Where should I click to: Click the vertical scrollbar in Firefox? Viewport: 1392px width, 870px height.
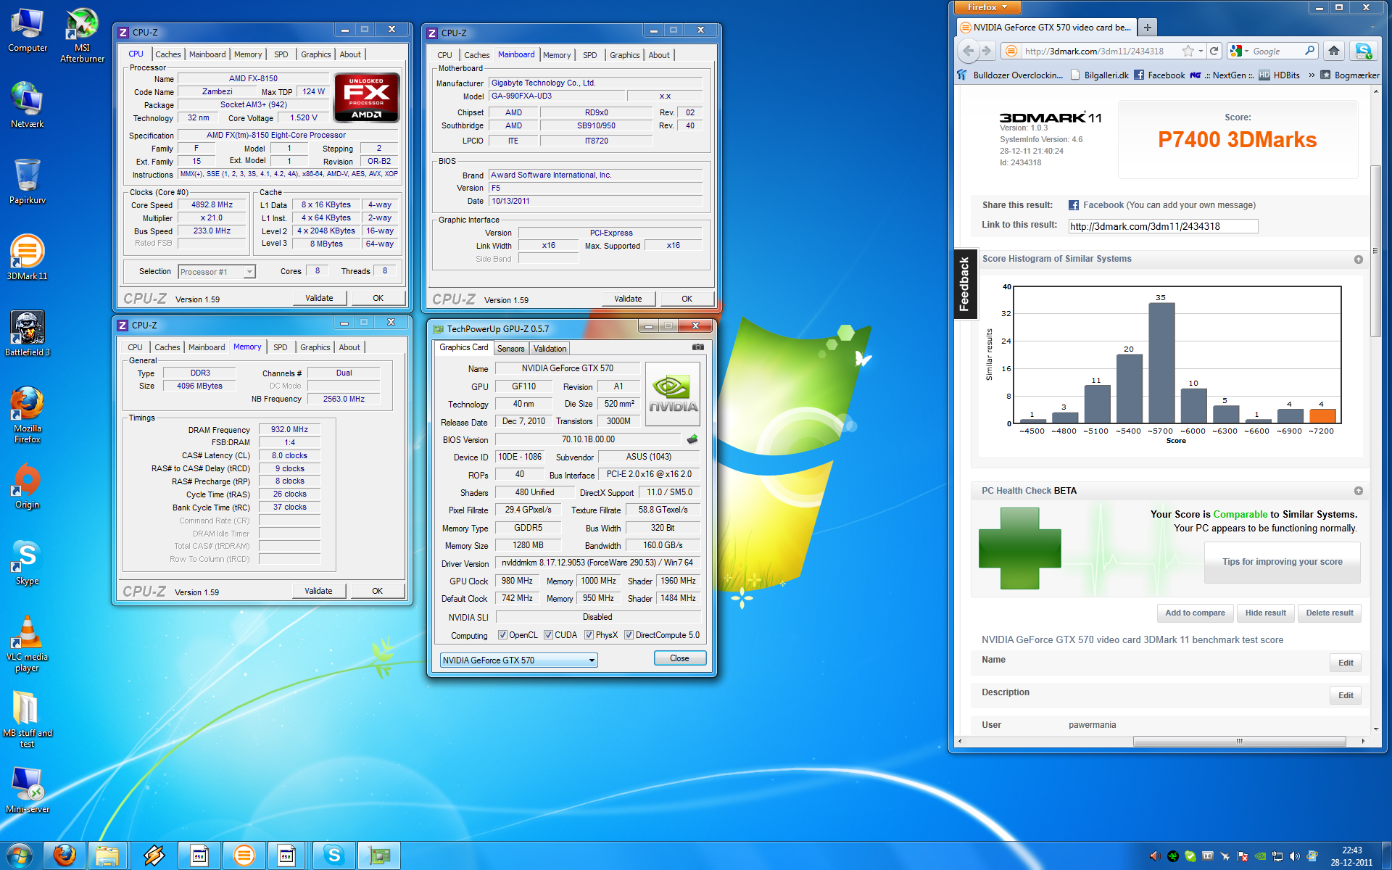1375,250
